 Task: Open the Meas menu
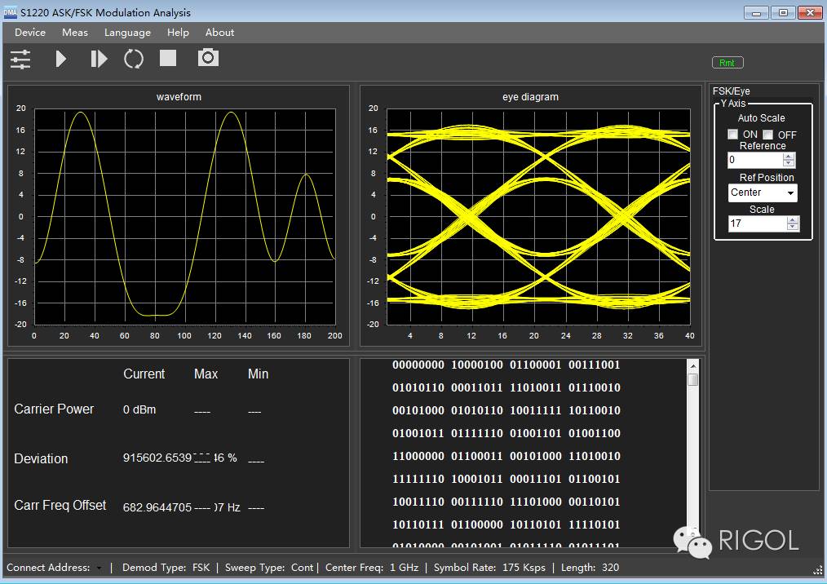pos(75,33)
